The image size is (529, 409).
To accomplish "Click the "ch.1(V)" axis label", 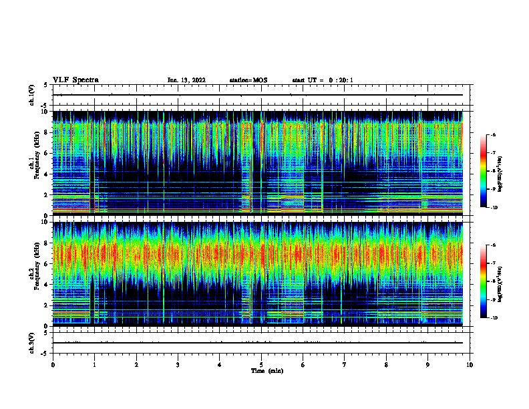I will tap(32, 95).
